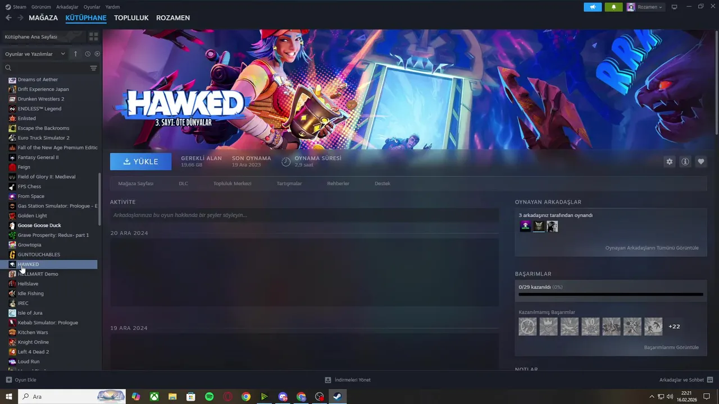Open the third friend avatar who played

click(552, 226)
